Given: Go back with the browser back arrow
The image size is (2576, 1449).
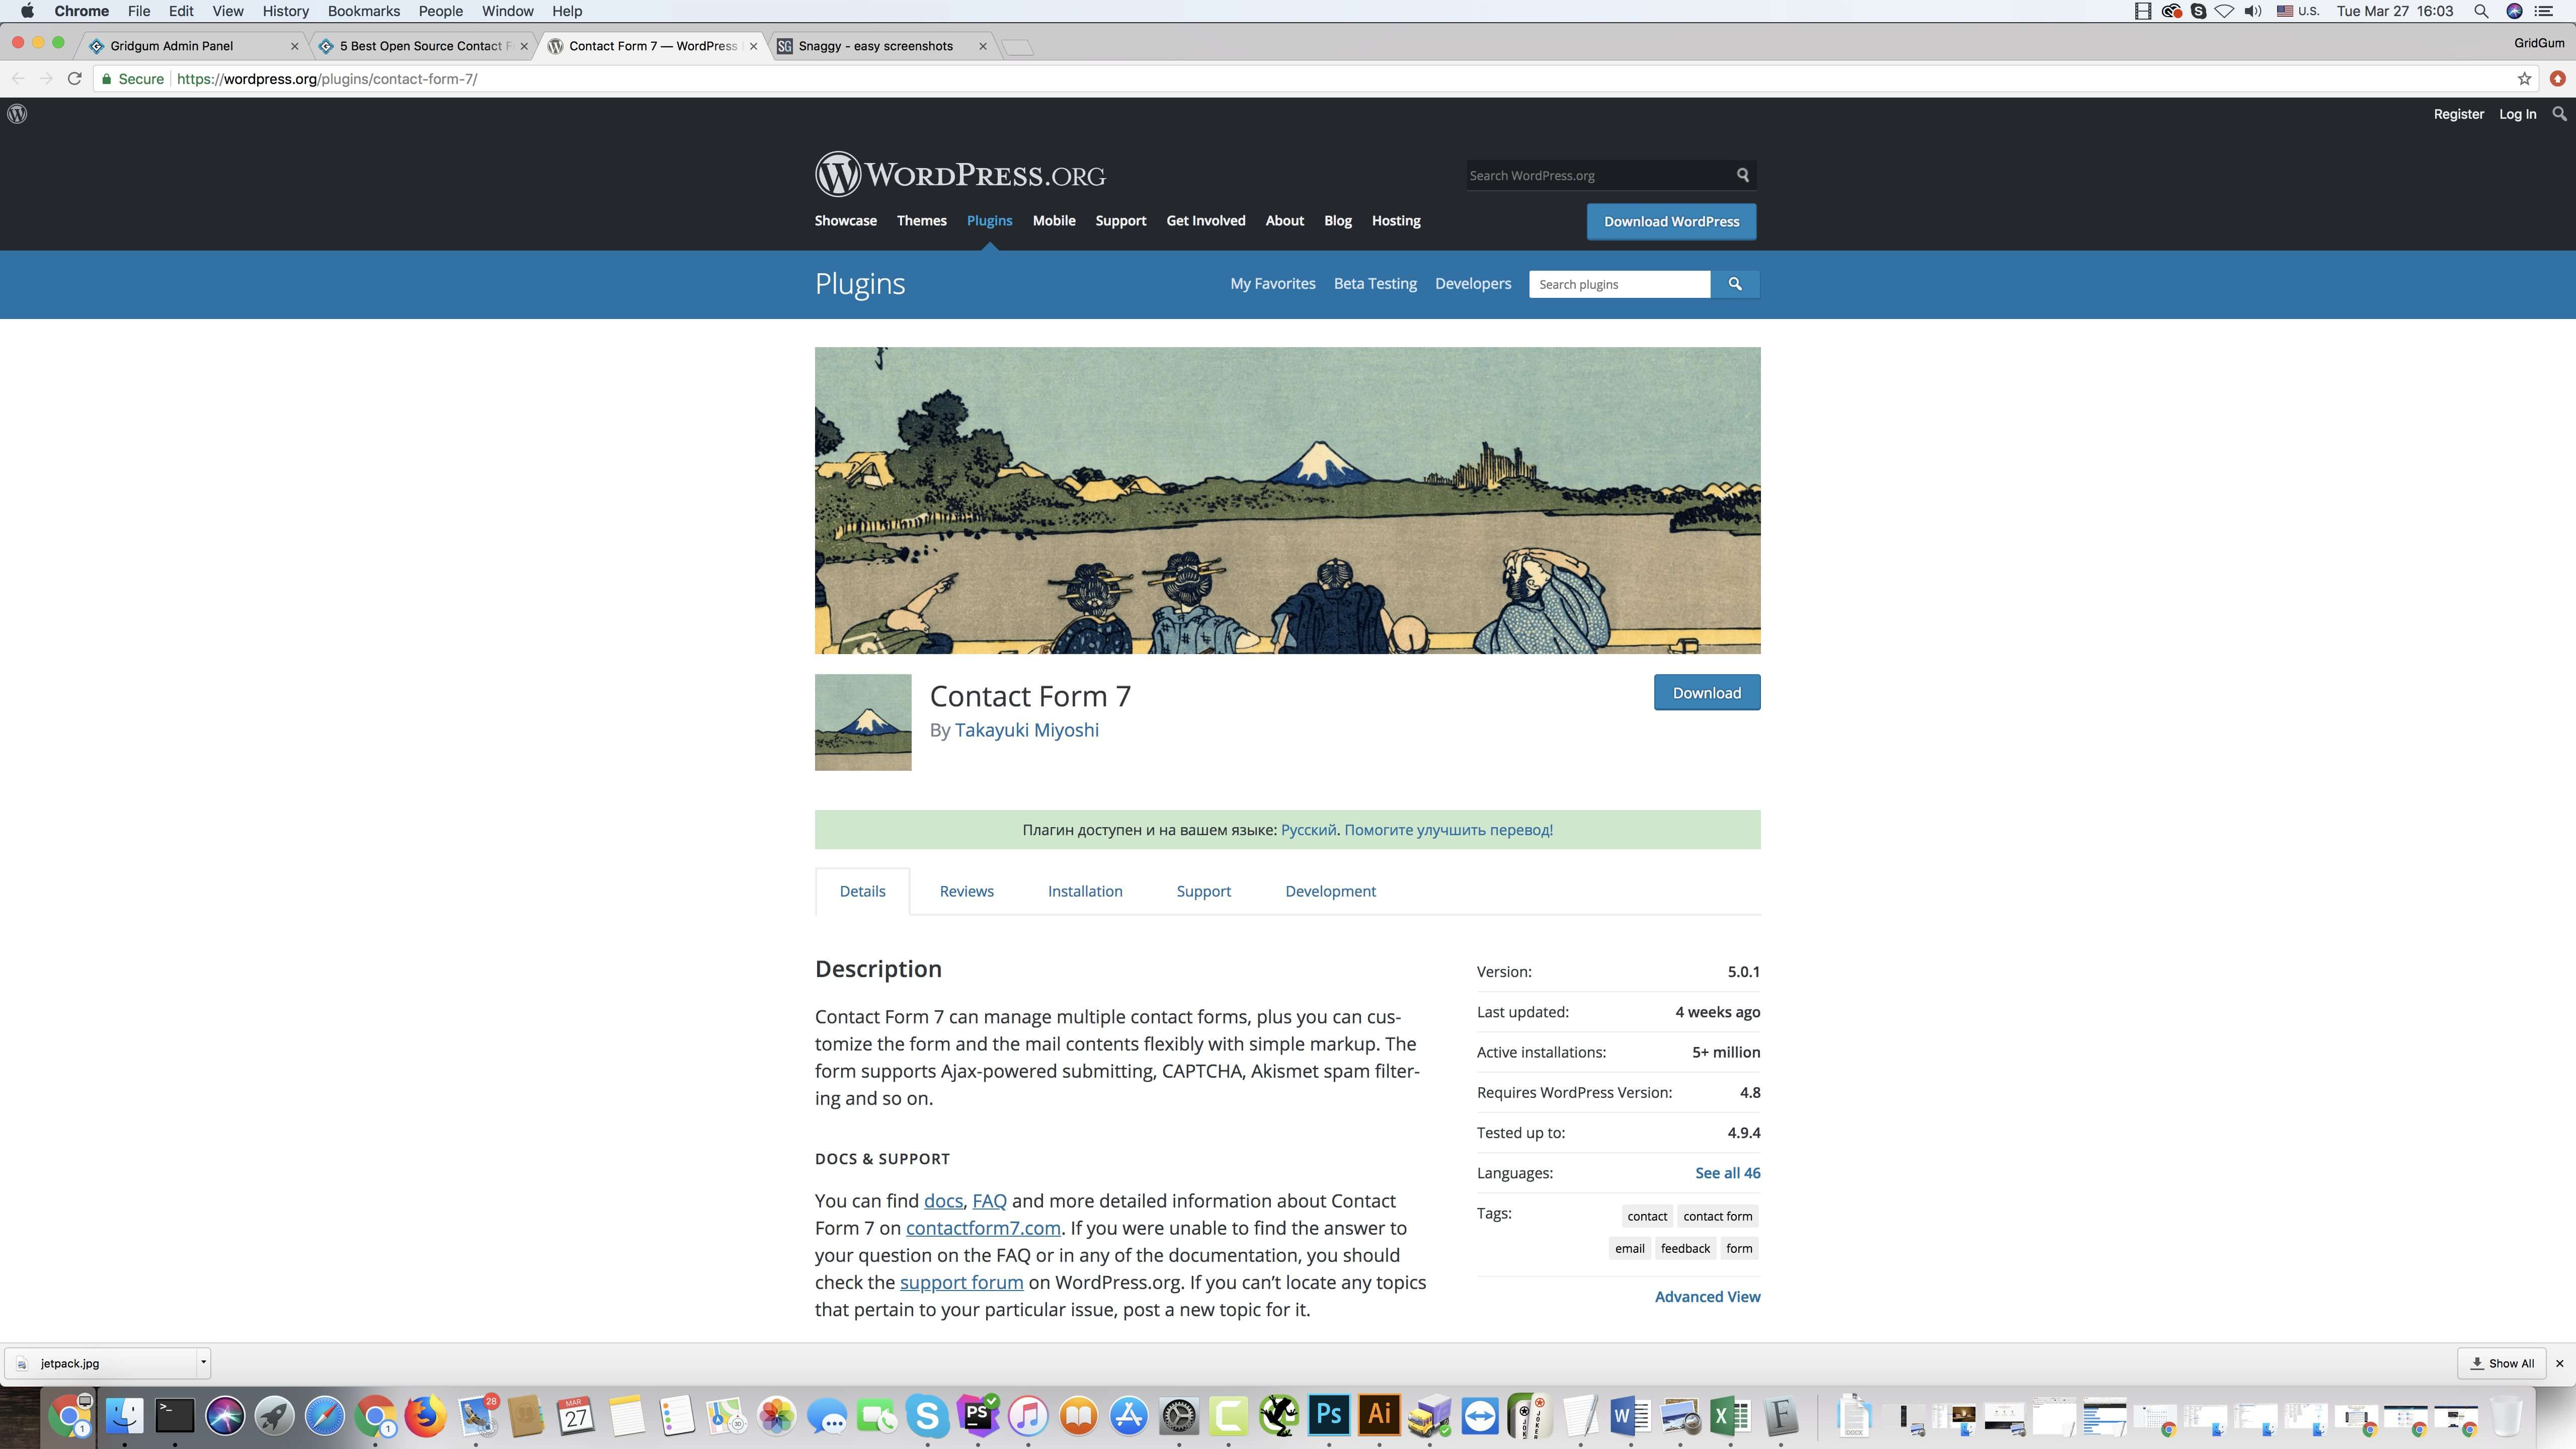Looking at the screenshot, I should click(18, 79).
